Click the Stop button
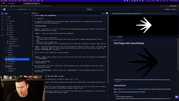The height and width of the screenshot is (101, 179). [89, 9]
